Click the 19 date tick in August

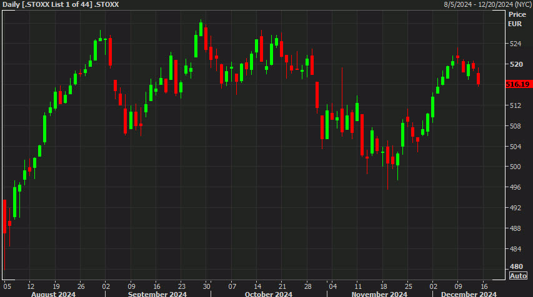(x=56, y=286)
